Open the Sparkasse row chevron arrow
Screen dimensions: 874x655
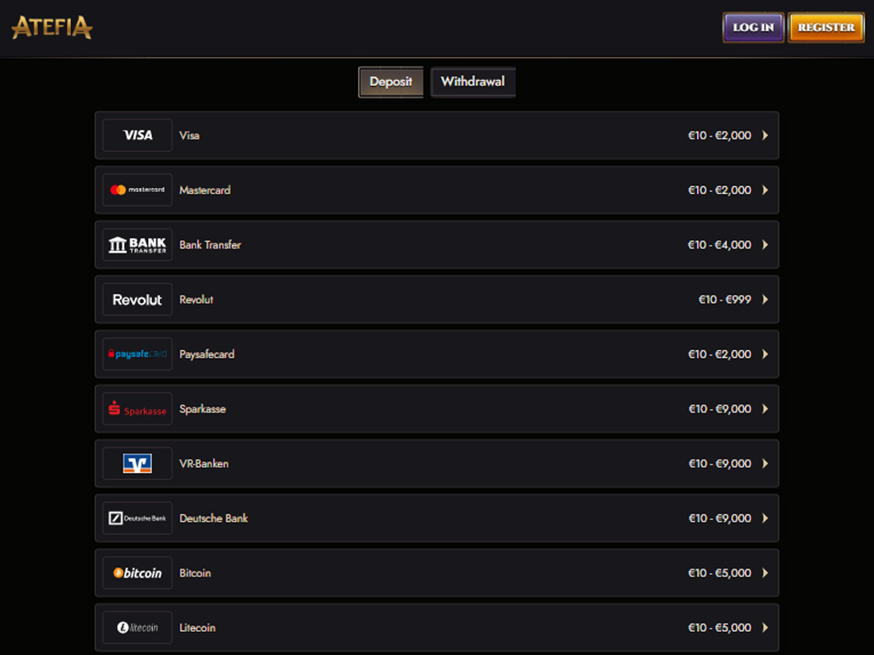765,409
